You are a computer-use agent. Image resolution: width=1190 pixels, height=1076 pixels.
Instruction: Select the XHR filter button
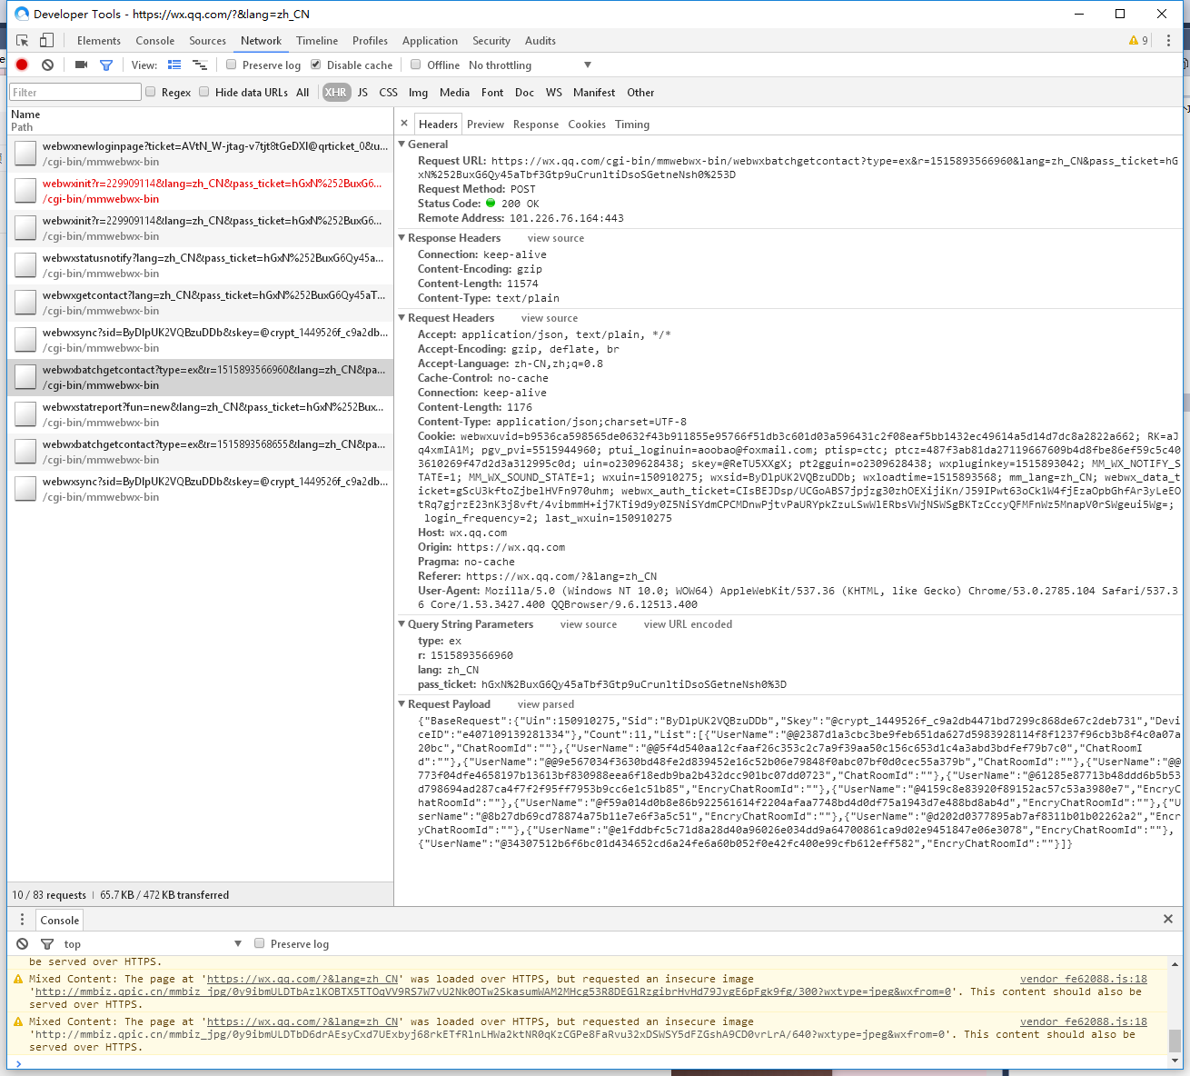tap(336, 92)
